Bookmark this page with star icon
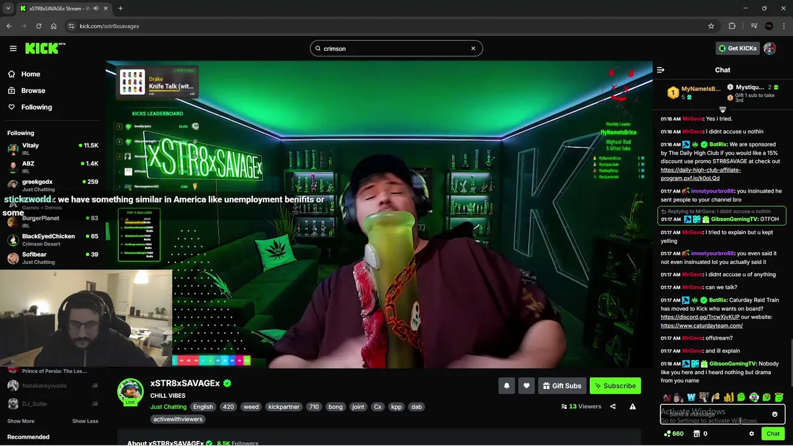This screenshot has height=446, width=793. click(711, 26)
